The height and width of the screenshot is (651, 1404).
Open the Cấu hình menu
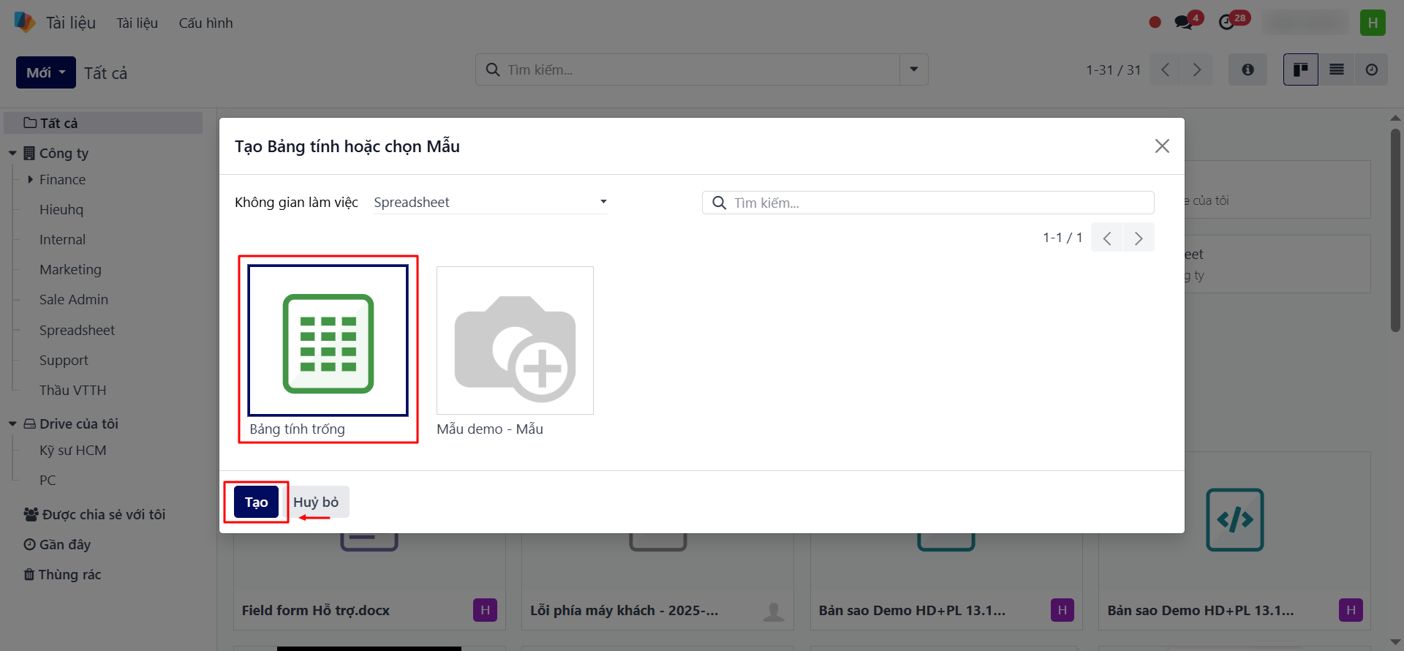click(205, 23)
